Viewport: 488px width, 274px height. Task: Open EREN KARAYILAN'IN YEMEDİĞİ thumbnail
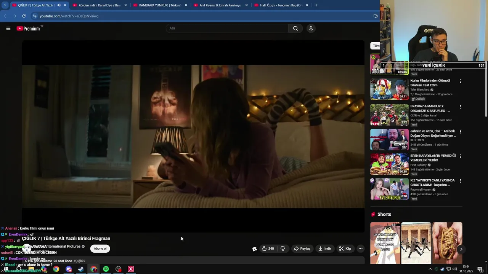click(389, 164)
